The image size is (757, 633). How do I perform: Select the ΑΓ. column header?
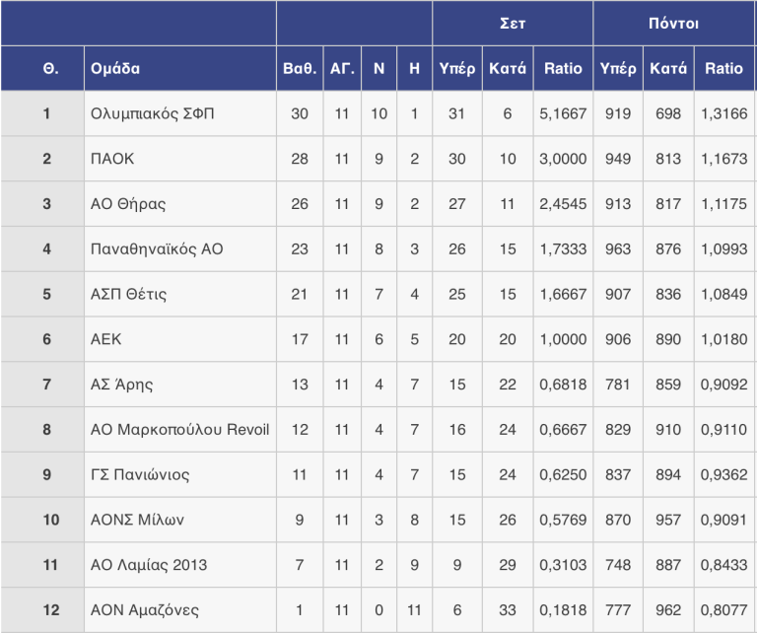(x=342, y=69)
